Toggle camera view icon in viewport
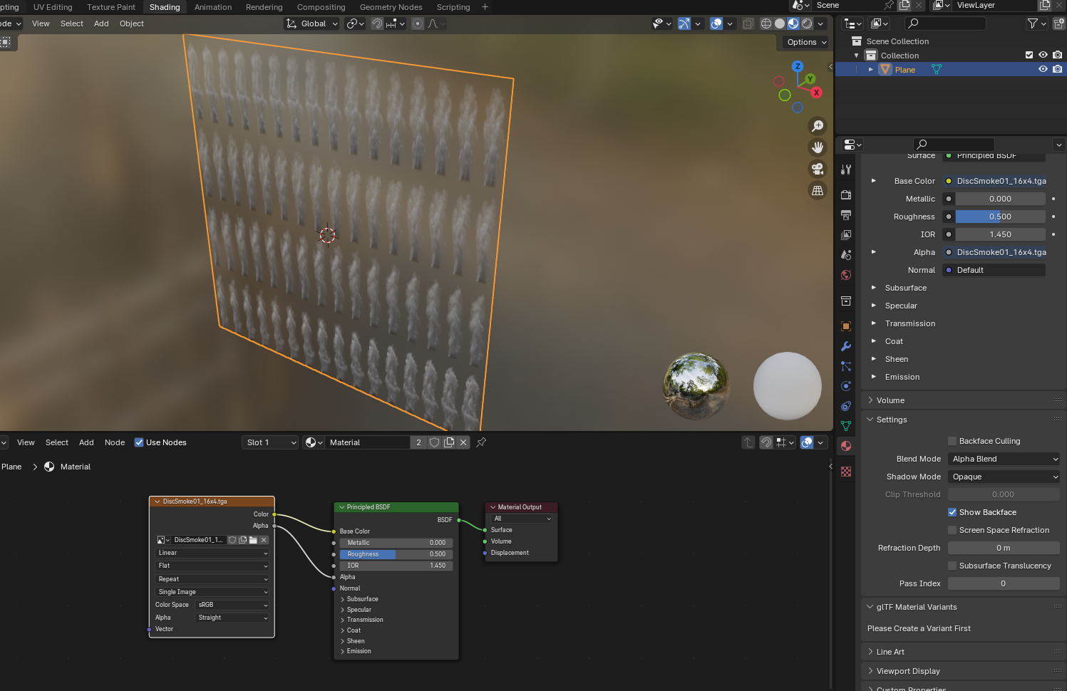This screenshot has height=691, width=1067. click(x=818, y=169)
